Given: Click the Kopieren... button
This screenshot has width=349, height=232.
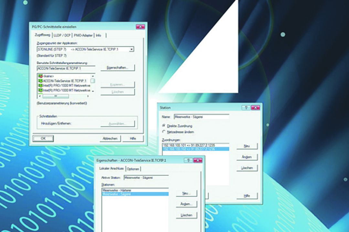Looking at the screenshot, I should (x=118, y=85).
